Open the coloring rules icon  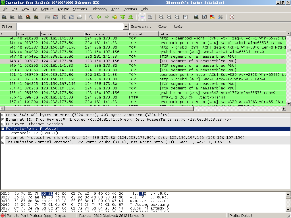(212, 17)
